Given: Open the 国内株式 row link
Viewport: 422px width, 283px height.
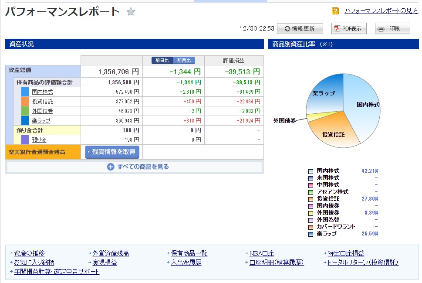Looking at the screenshot, I should pos(42,92).
